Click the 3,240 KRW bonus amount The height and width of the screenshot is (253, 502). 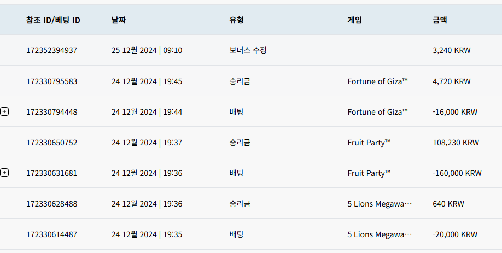pos(451,50)
